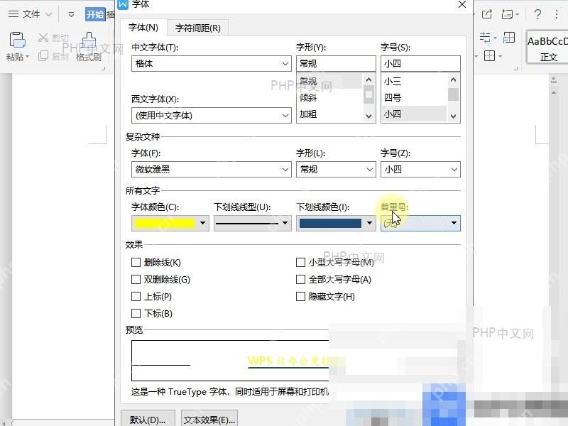This screenshot has height=426, width=568.
Task: Switch to the 字符间距(R) tab
Action: click(x=198, y=28)
